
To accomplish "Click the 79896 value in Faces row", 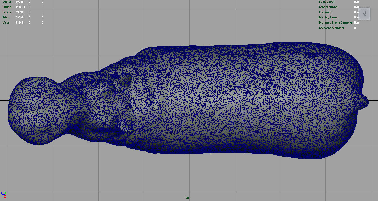I will [x=20, y=12].
